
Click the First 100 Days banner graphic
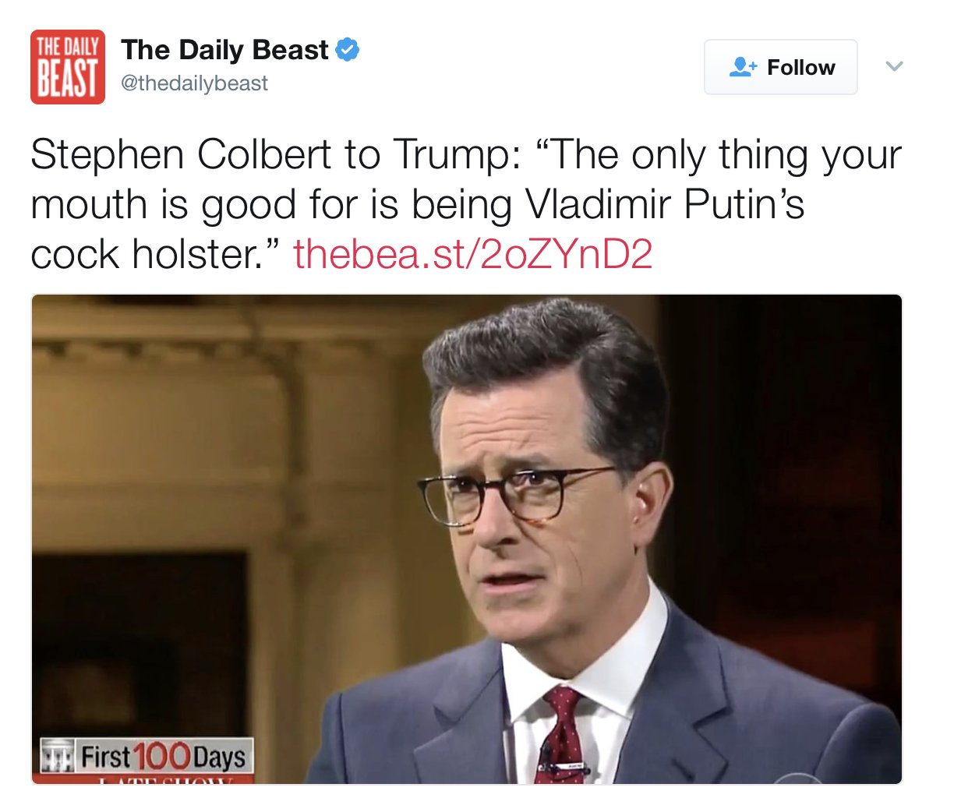147,757
